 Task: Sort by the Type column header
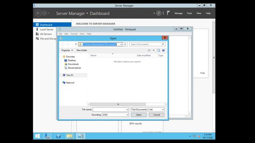coord(161,56)
